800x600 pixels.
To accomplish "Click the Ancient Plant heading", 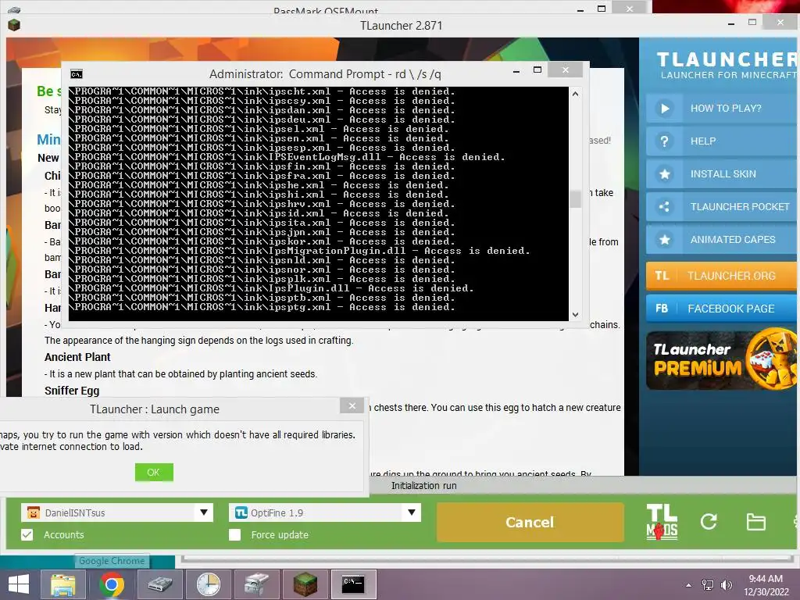I will 77,357.
